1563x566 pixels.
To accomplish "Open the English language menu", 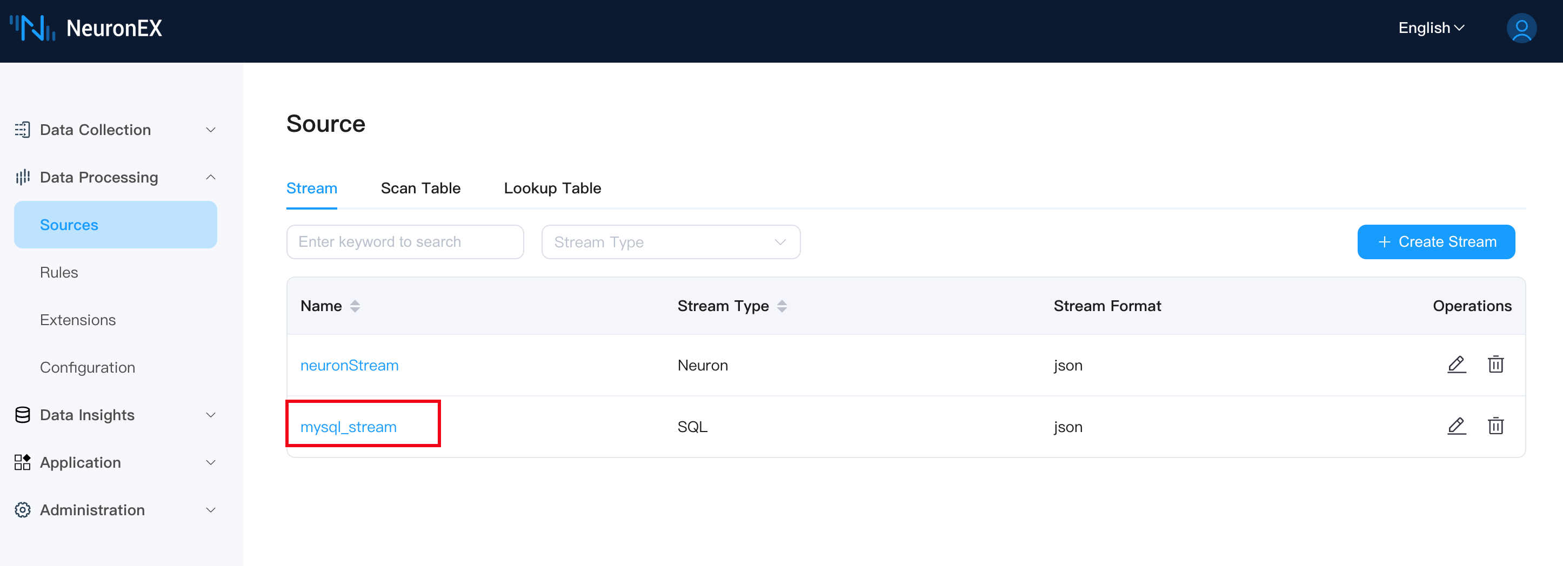I will (x=1431, y=28).
